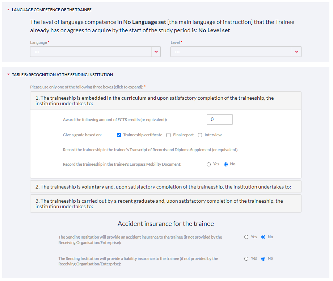This screenshot has height=281, width=333.
Task: Select Yes for Europass Mobility Document
Action: tap(209, 165)
